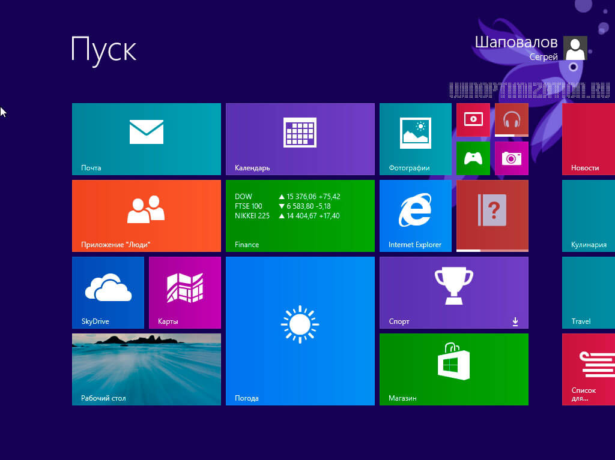Open the Погода weather tile

(300, 330)
